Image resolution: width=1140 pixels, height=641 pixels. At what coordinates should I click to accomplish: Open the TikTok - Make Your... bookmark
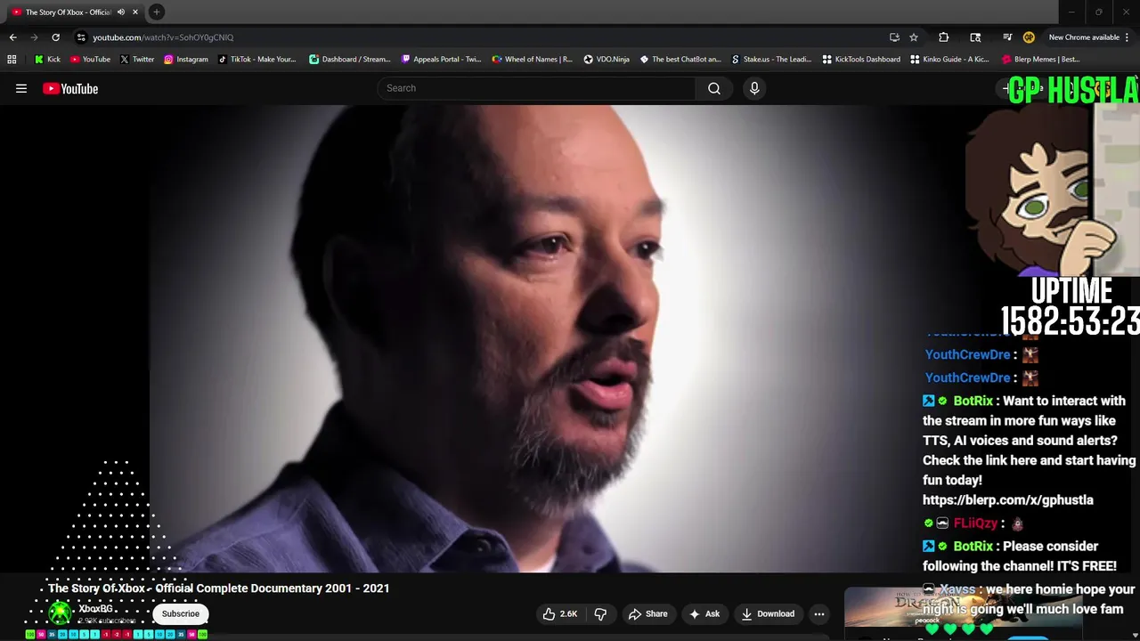(x=256, y=60)
